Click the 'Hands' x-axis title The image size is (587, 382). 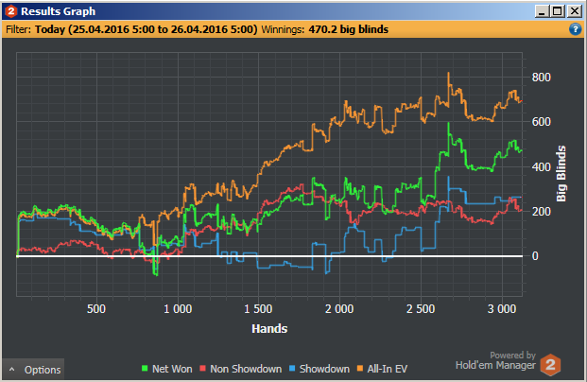269,328
